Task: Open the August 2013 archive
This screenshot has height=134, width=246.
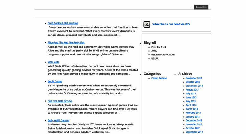Action: (x=192, y=90)
